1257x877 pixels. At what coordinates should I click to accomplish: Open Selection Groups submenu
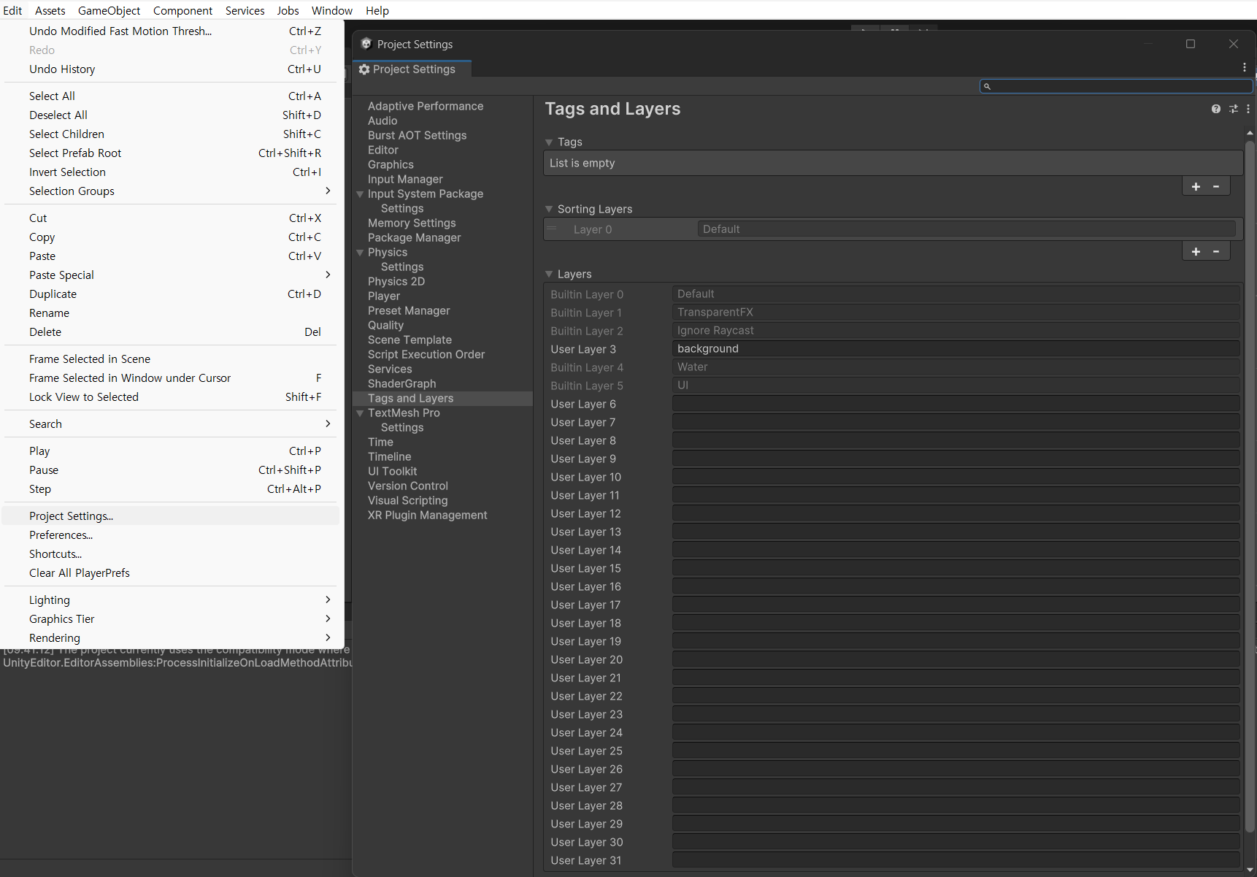click(x=172, y=191)
